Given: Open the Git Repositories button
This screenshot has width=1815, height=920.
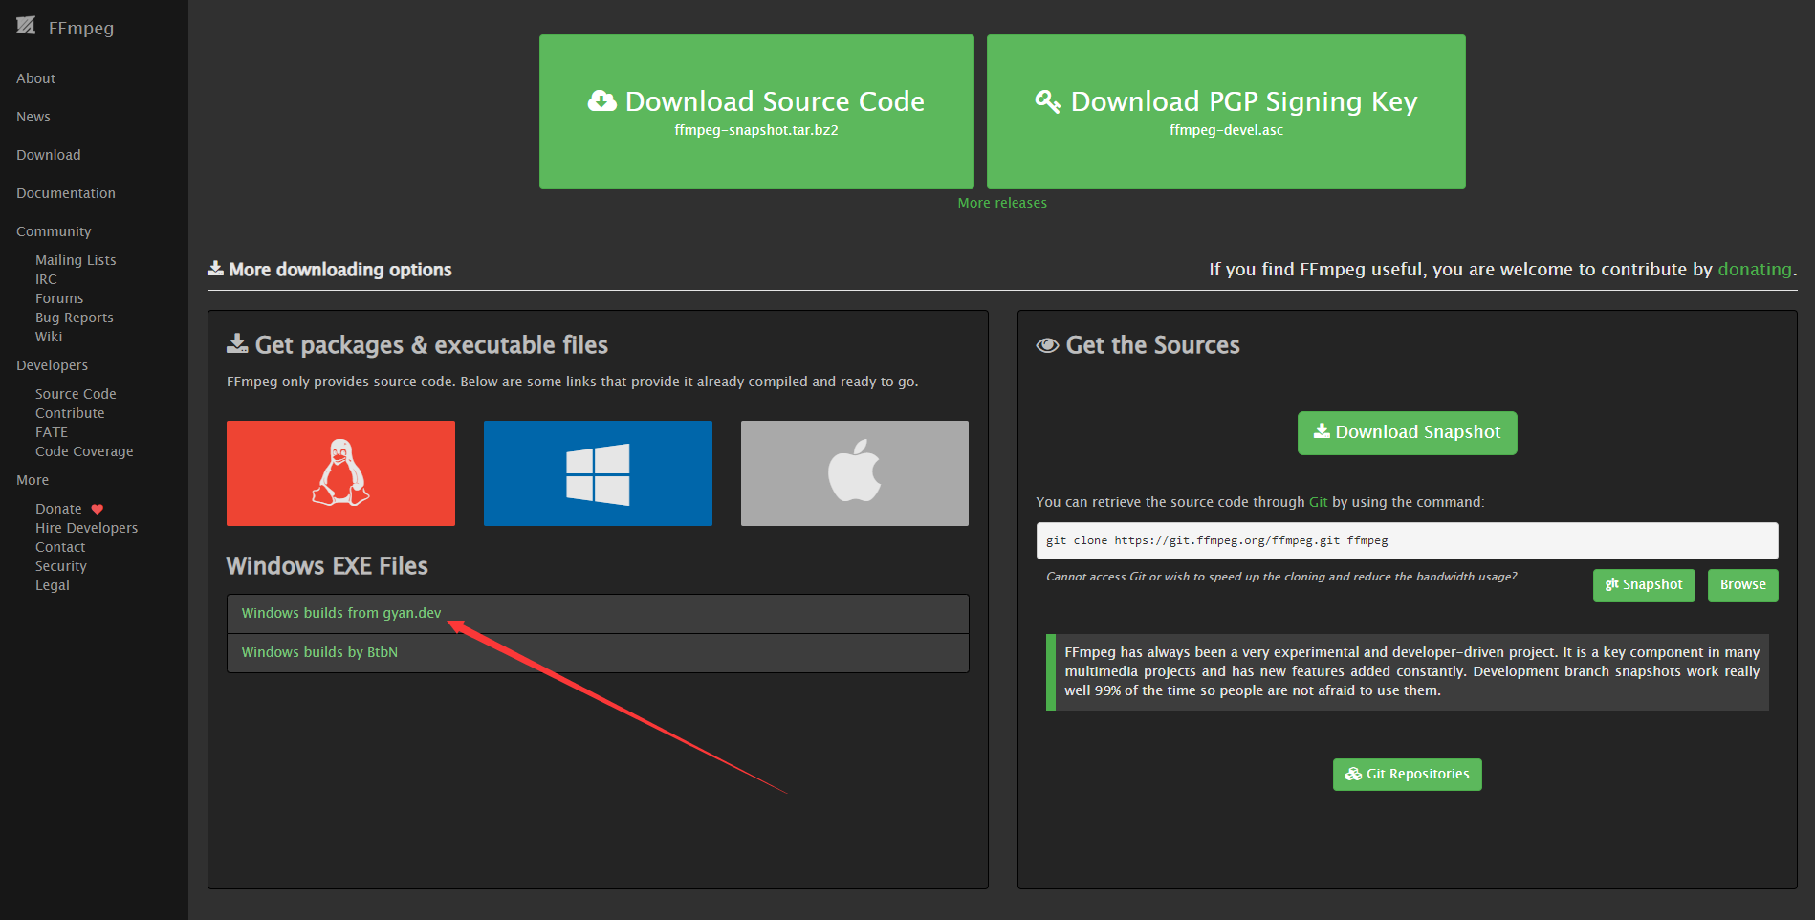Looking at the screenshot, I should 1408,775.
